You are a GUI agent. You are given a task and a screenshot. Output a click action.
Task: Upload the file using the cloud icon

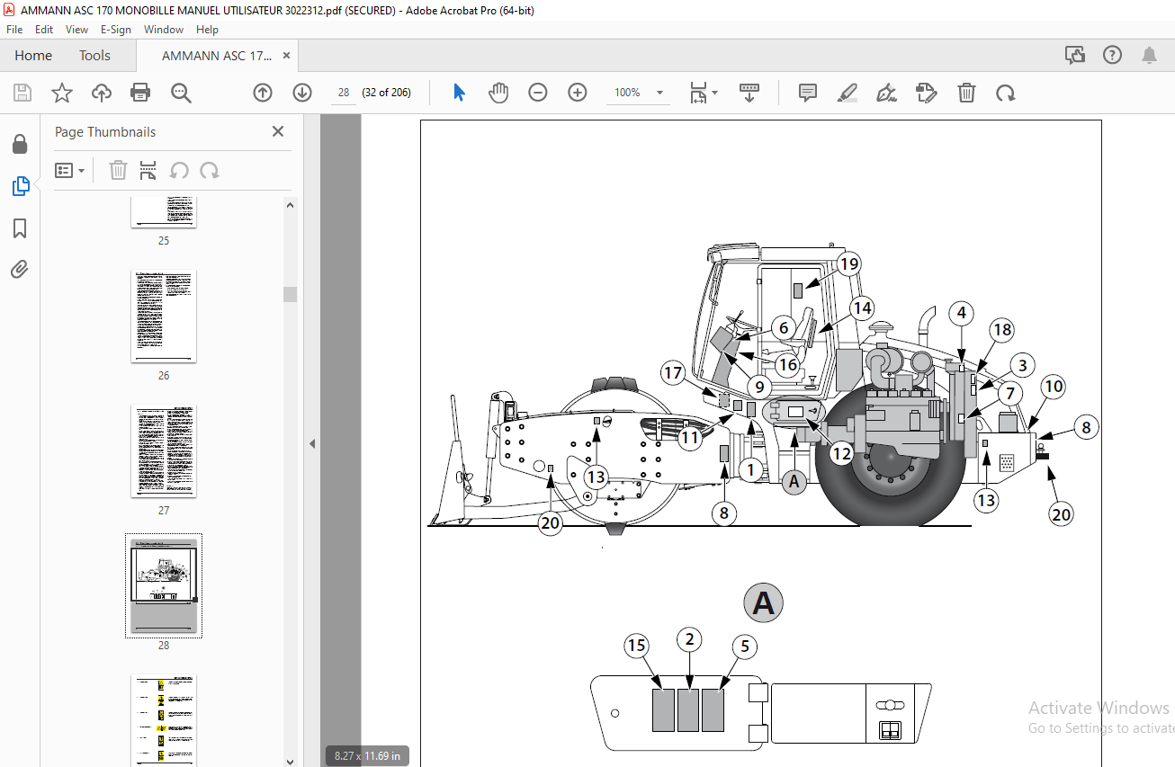[x=102, y=93]
